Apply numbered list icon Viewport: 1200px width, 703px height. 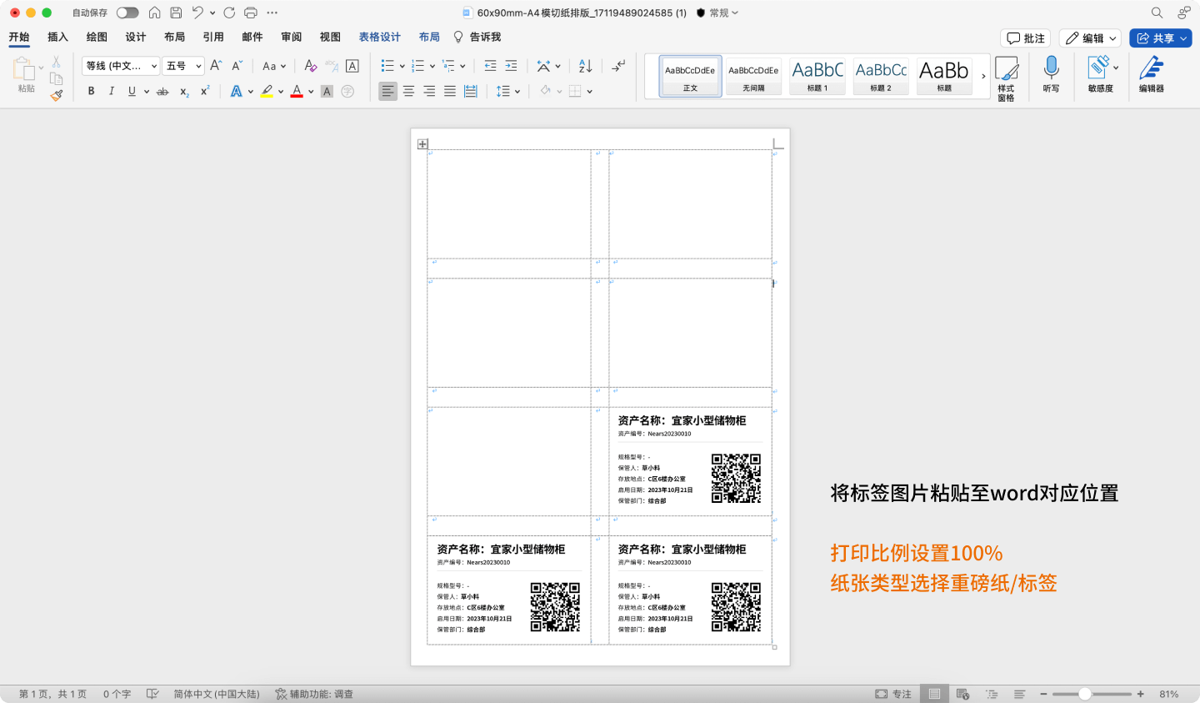417,66
